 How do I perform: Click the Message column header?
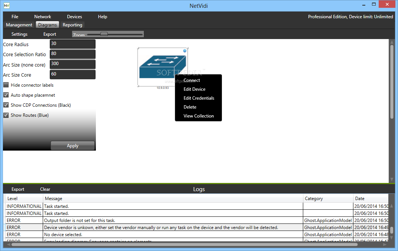click(x=173, y=199)
